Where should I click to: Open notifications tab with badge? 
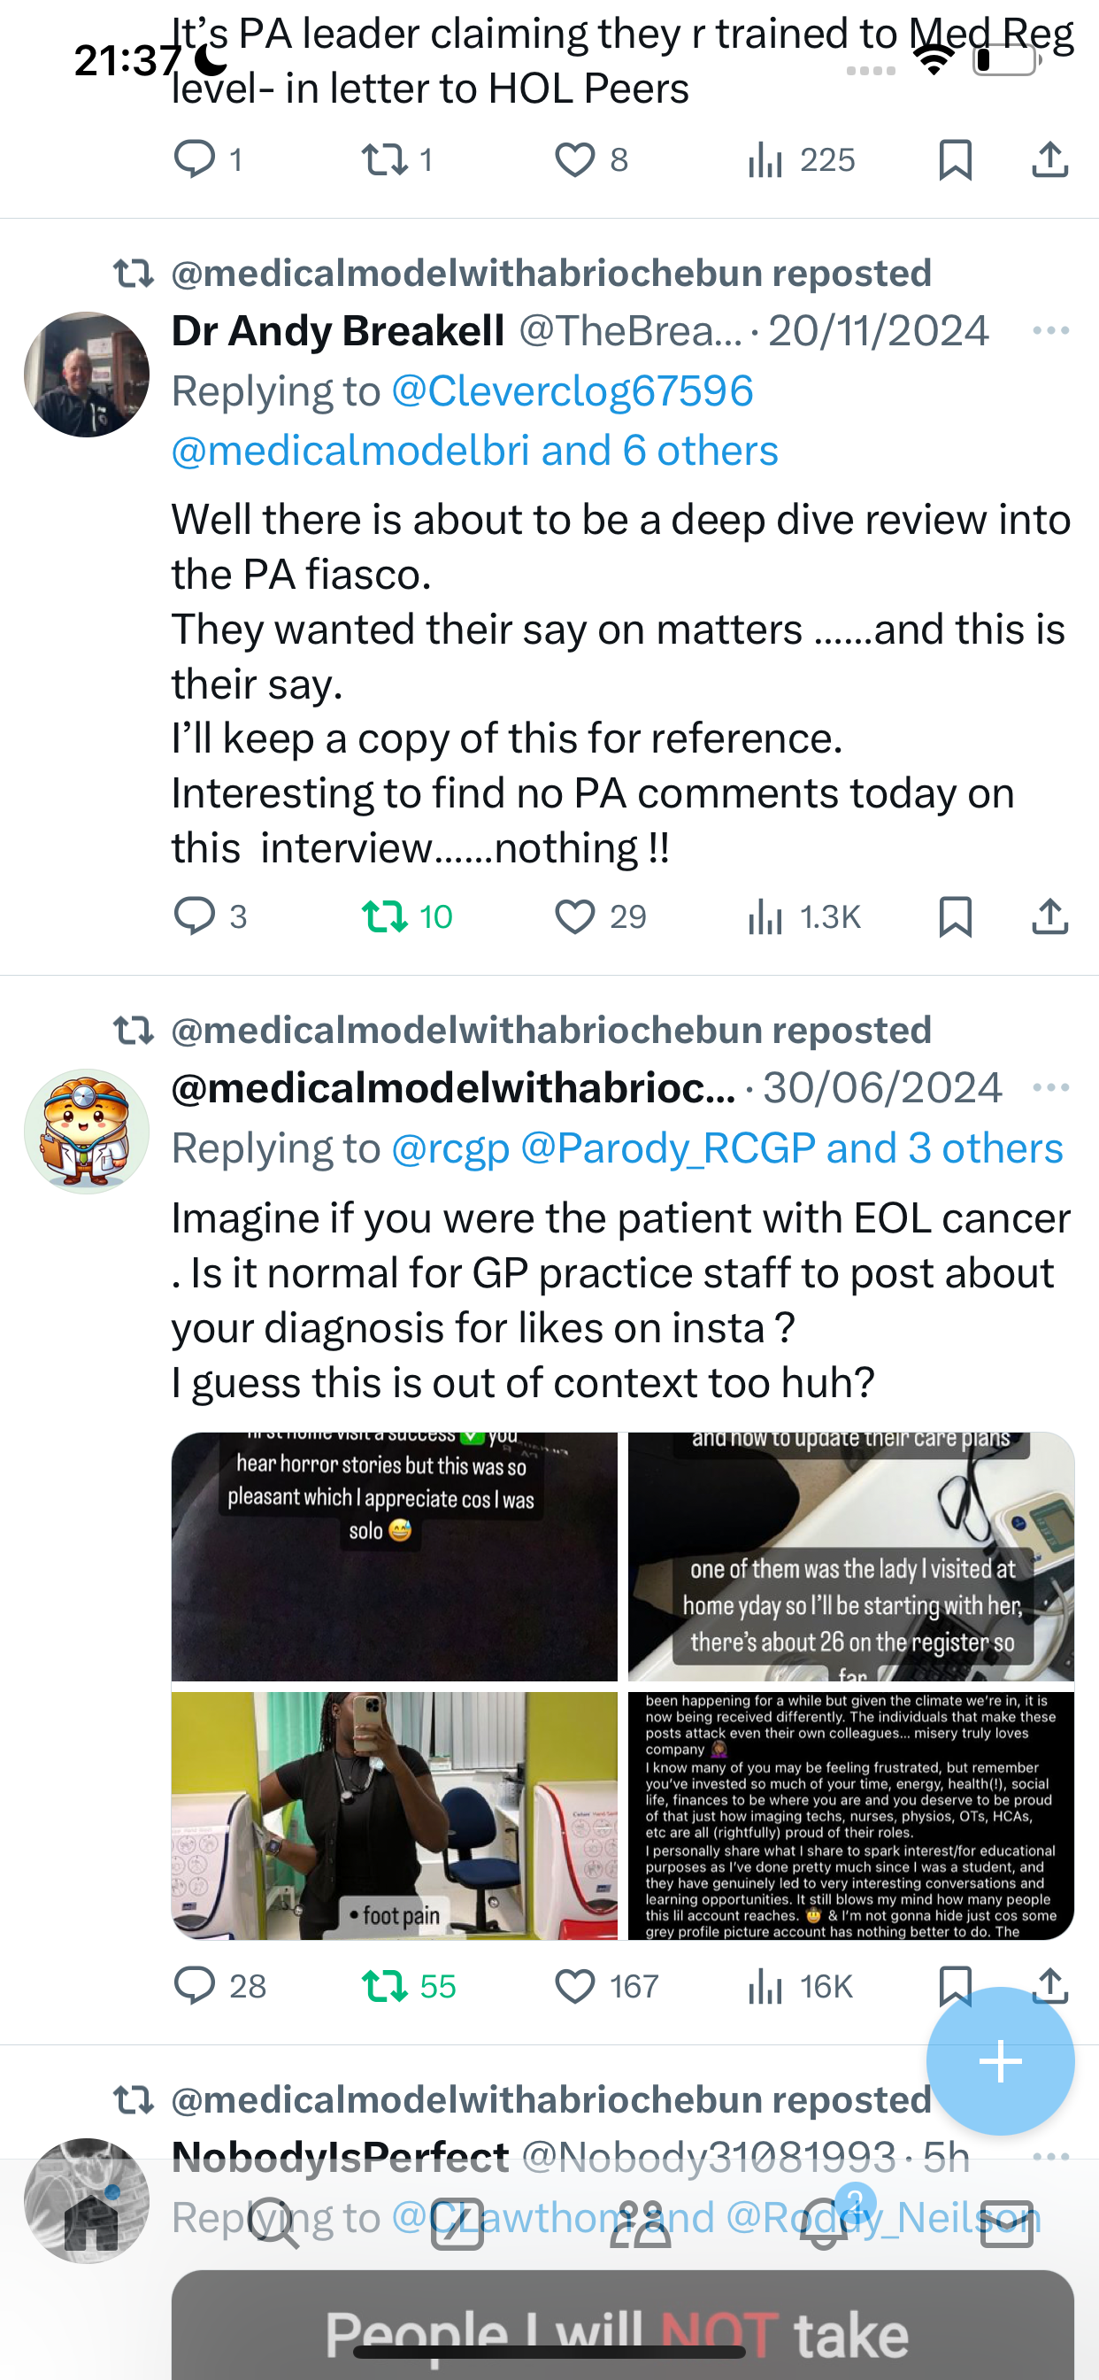pos(824,2224)
